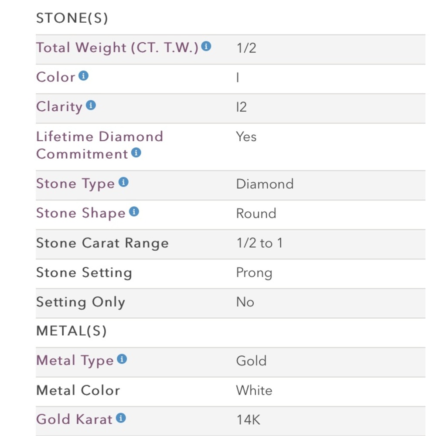Click the Metal Type label link

point(75,361)
